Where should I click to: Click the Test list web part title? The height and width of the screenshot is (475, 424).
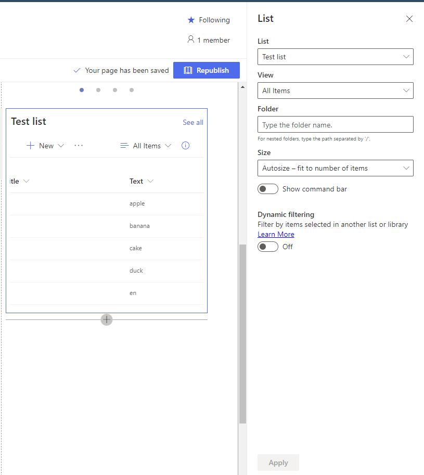point(29,121)
